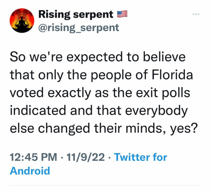210x192 pixels.
Task: Click the word "serpent" in the display name
Action: click(93, 15)
